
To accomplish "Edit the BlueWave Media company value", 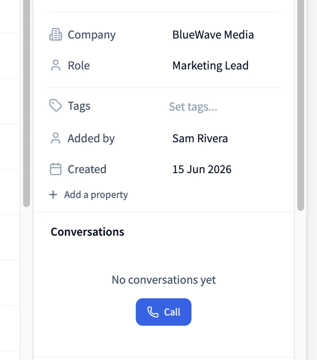I will 213,35.
